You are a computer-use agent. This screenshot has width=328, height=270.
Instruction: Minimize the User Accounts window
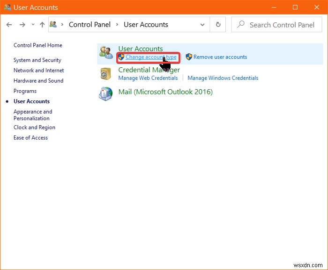pos(274,7)
